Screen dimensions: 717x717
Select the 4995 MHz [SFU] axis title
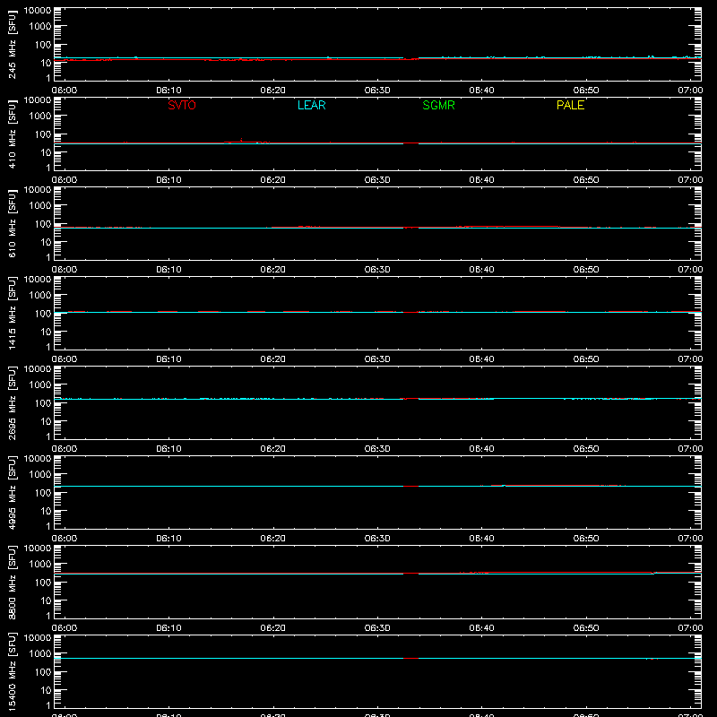(12, 492)
